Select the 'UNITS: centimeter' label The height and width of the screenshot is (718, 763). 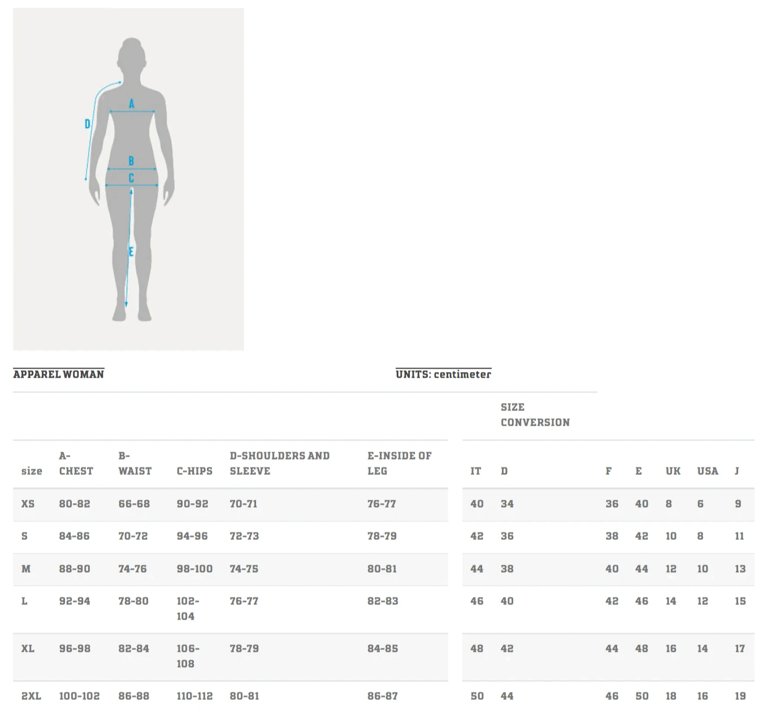(444, 374)
